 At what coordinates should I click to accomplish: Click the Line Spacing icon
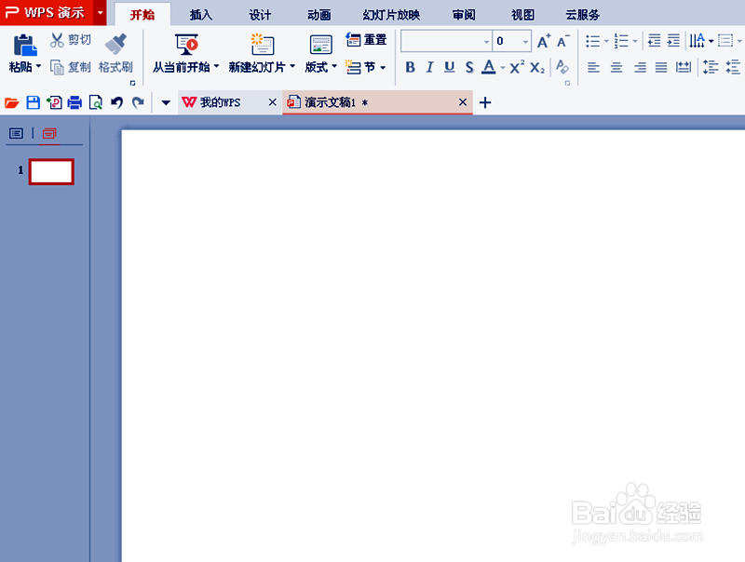[711, 67]
